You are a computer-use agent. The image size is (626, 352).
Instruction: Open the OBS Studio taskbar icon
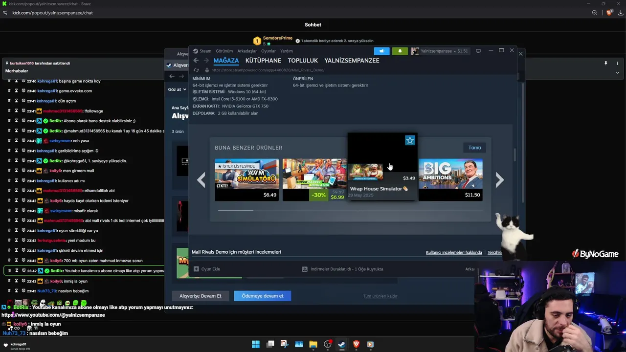[x=328, y=344]
